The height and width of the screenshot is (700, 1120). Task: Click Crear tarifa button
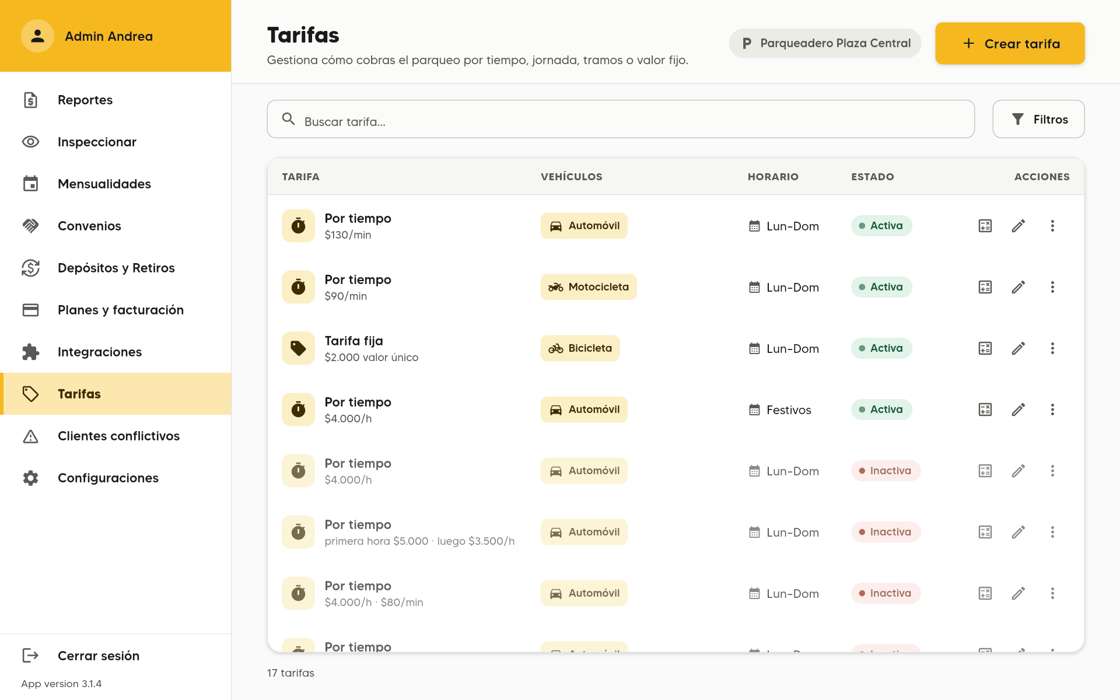tap(1010, 44)
